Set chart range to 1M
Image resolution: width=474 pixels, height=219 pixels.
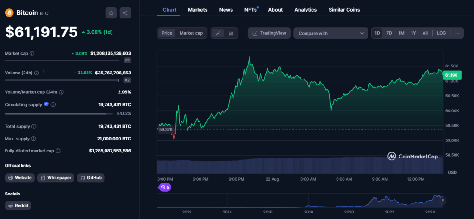click(401, 33)
